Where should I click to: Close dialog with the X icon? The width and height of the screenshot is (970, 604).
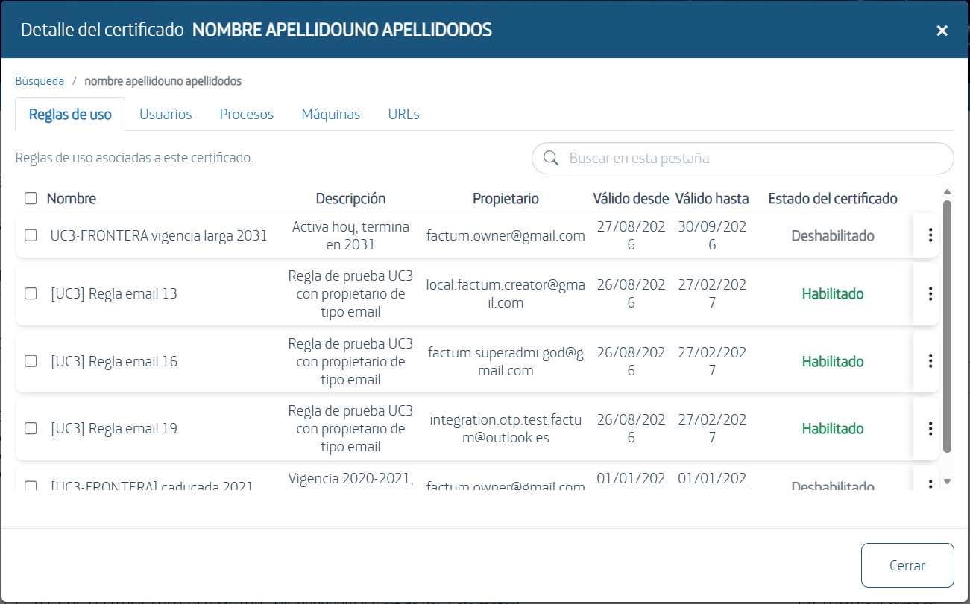[942, 30]
